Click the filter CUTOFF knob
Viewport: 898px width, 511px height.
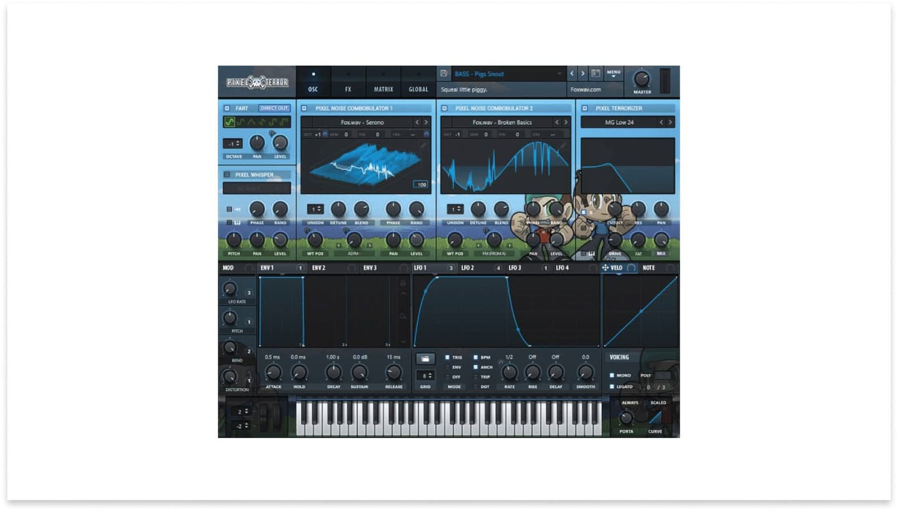tap(615, 209)
